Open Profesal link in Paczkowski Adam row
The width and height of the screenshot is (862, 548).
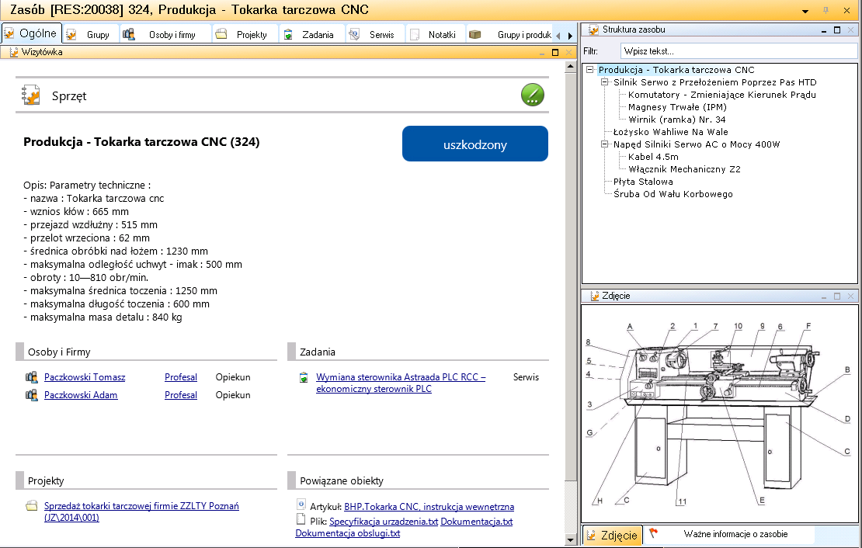[181, 394]
